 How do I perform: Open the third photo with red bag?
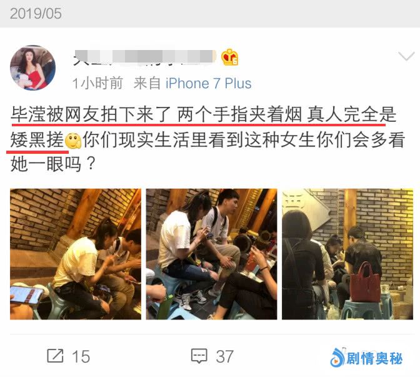pyautogui.click(x=347, y=254)
